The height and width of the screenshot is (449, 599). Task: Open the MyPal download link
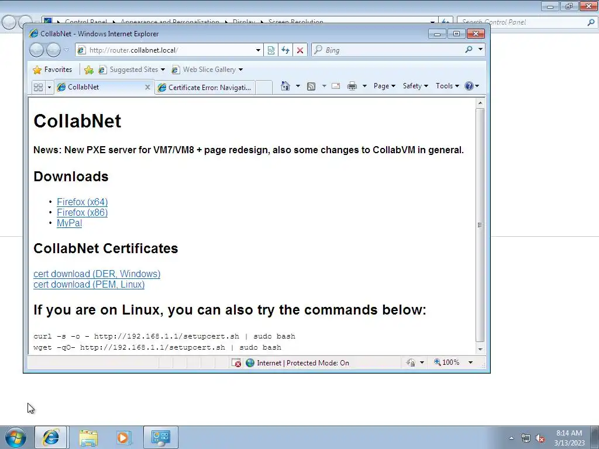[x=69, y=223]
